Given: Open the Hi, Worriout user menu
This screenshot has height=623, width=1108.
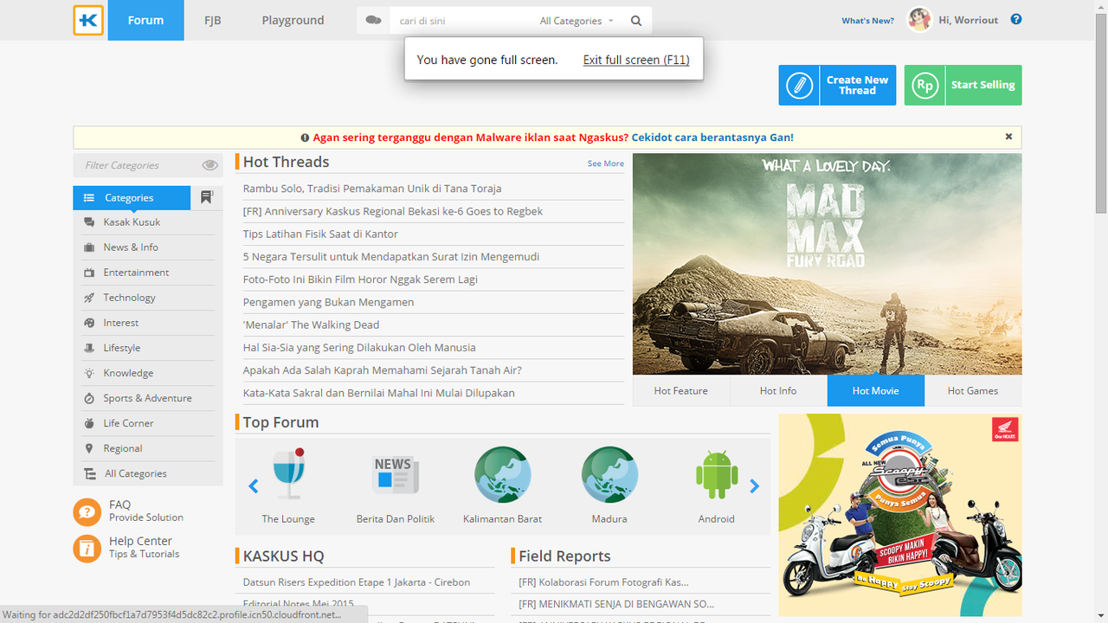Looking at the screenshot, I should 968,20.
